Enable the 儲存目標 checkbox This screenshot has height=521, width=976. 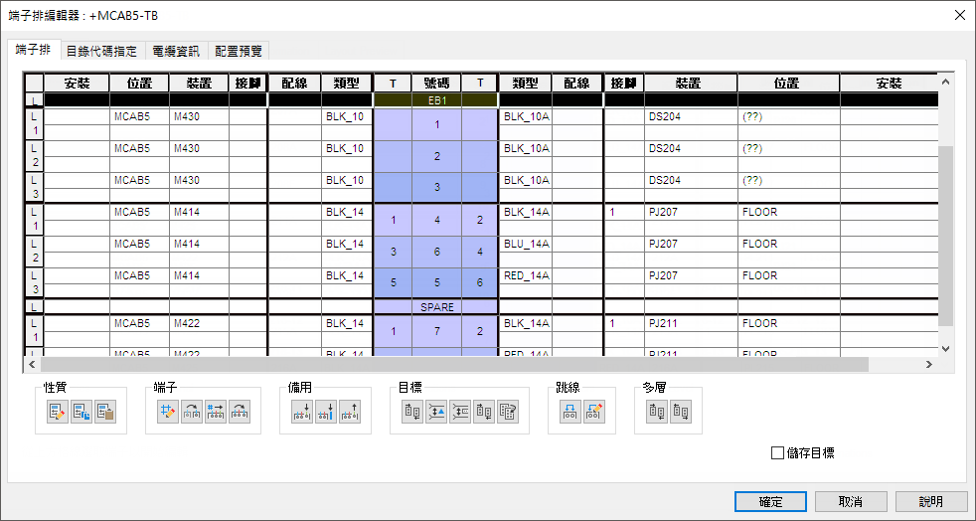[777, 453]
